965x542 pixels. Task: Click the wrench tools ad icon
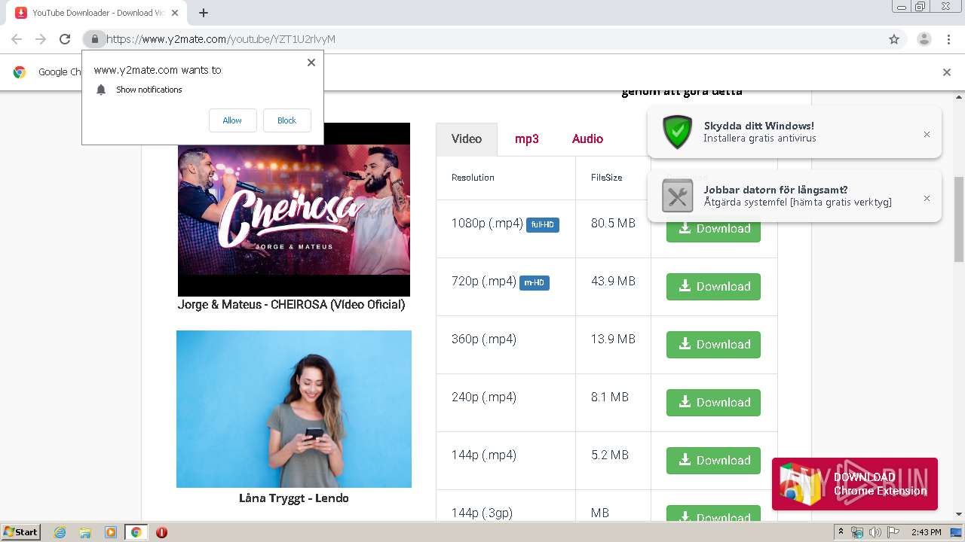[677, 196]
